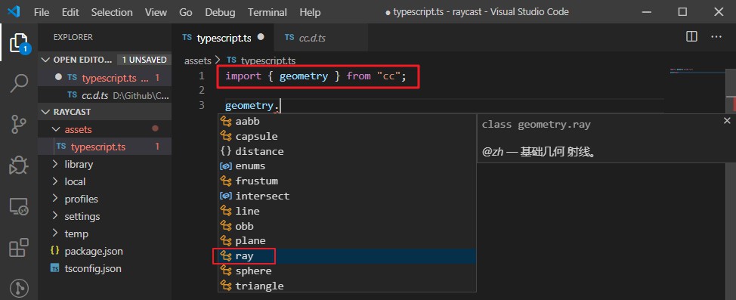Choose the sphere suggestion

[347, 271]
